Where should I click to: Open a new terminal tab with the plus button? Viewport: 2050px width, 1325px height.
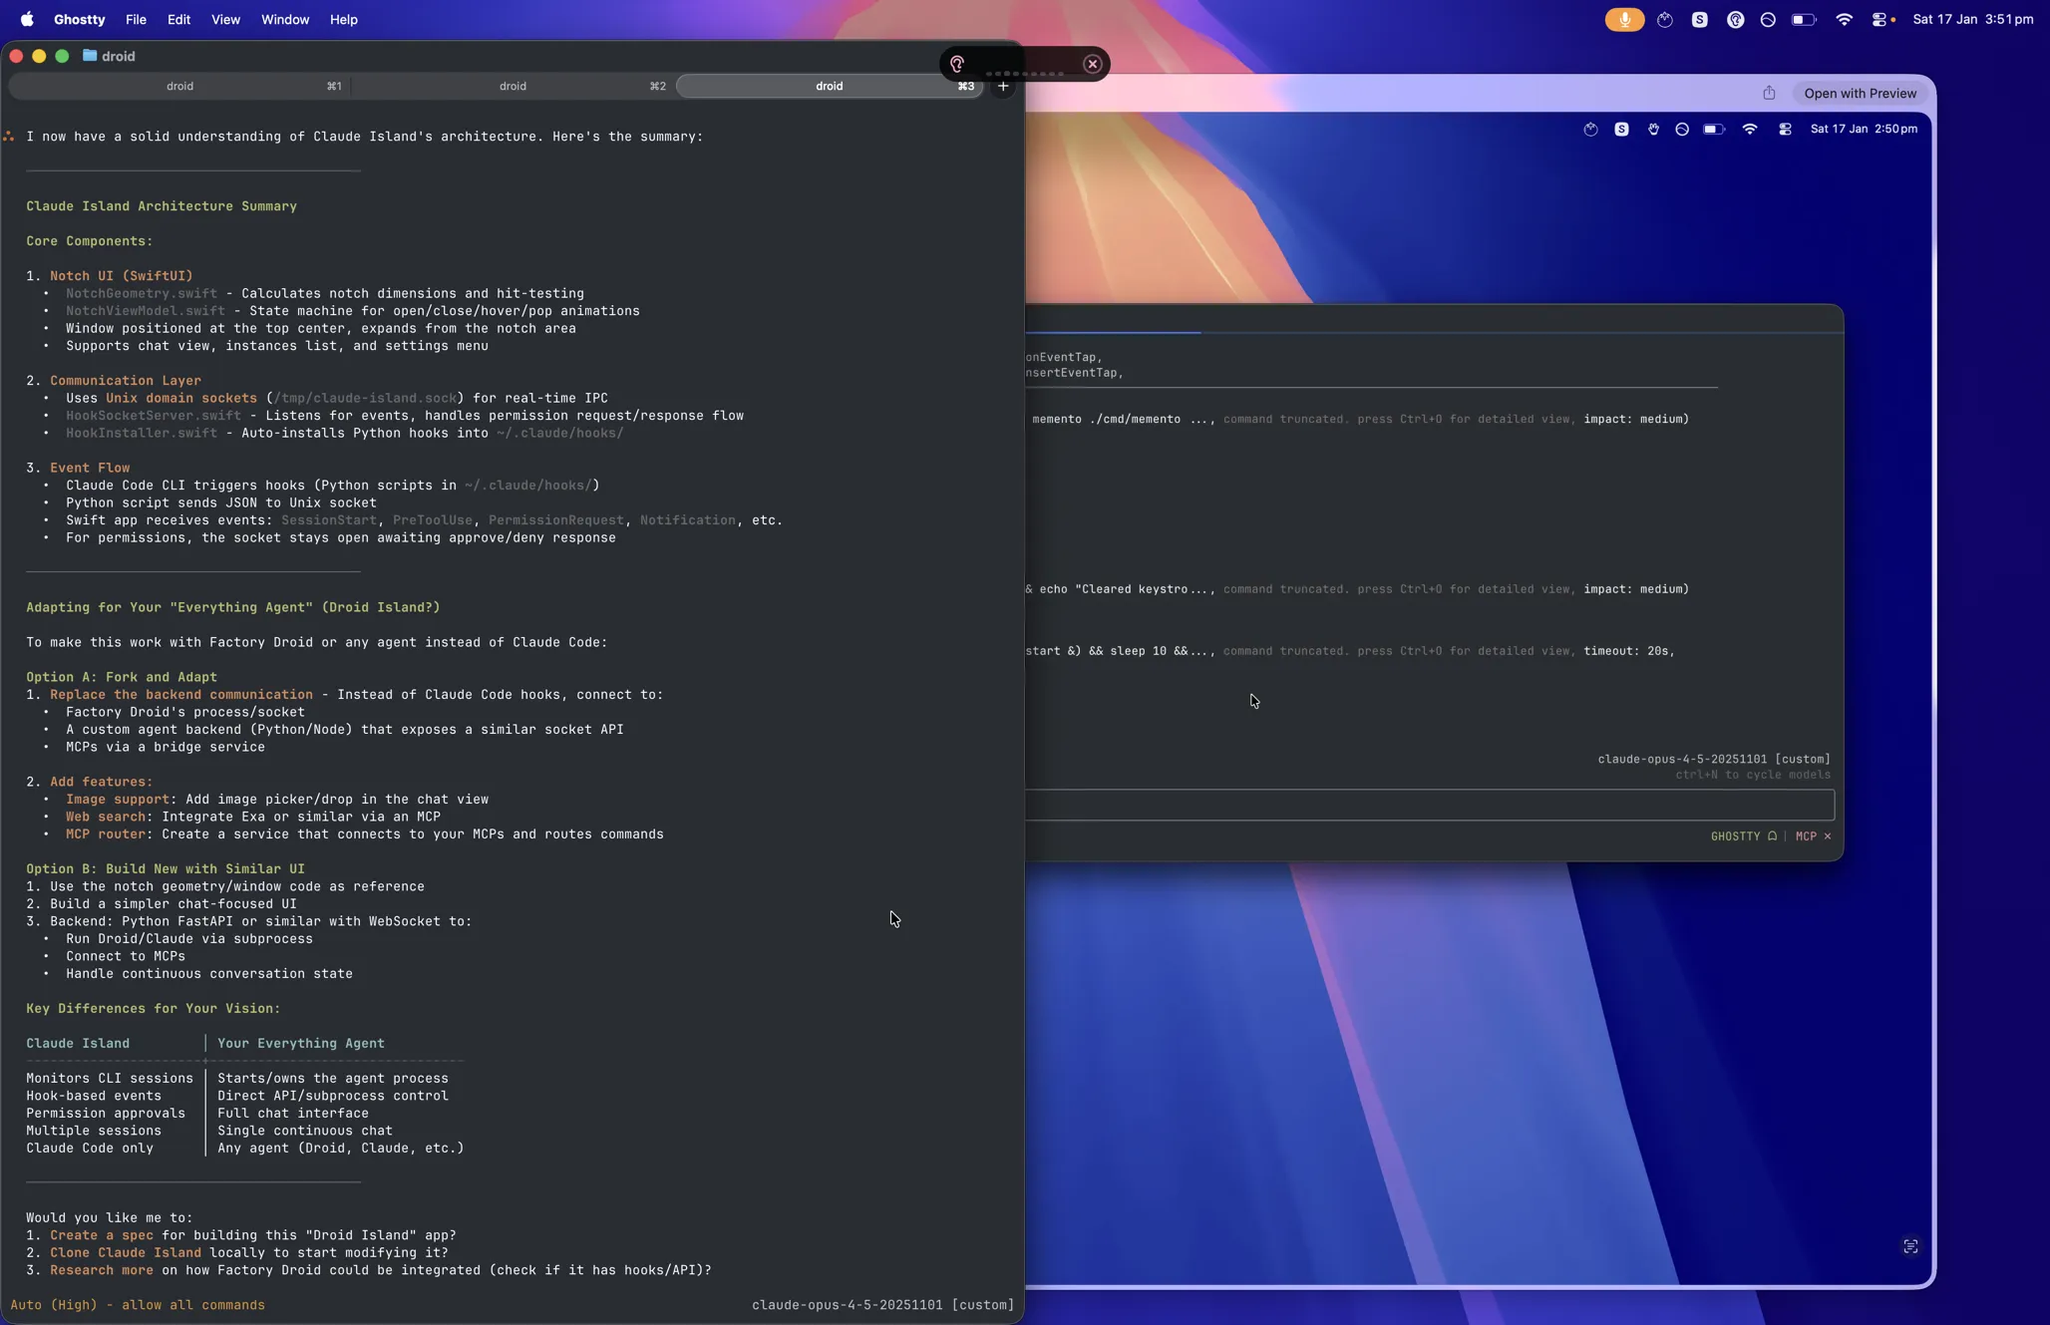pyautogui.click(x=1002, y=87)
